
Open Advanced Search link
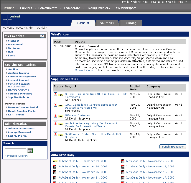16,156
